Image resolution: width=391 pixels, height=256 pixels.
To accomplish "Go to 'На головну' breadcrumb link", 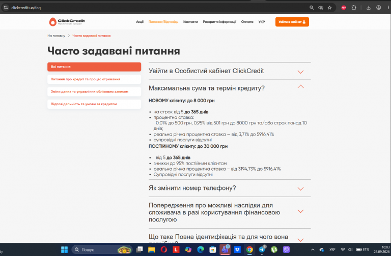I will point(57,36).
